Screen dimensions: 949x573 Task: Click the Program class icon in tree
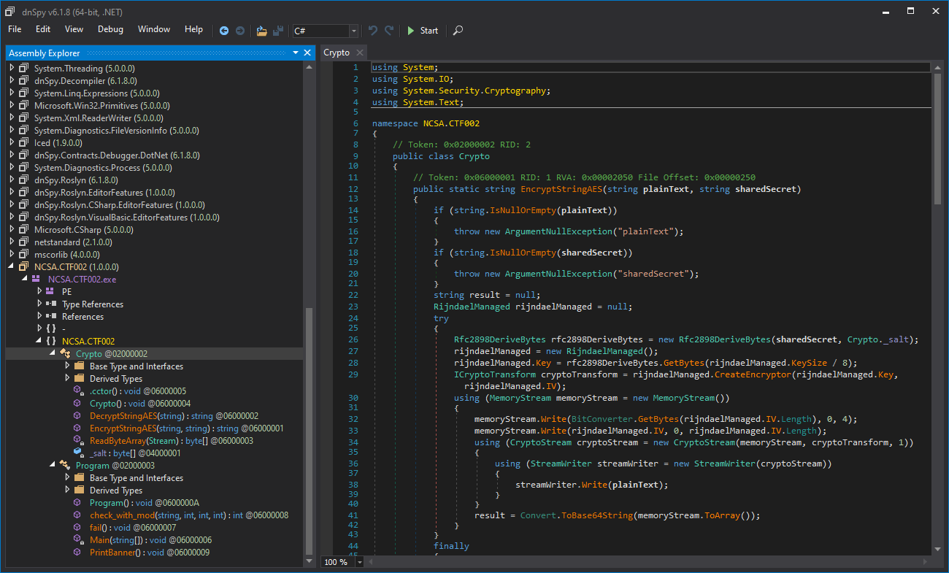[64, 465]
